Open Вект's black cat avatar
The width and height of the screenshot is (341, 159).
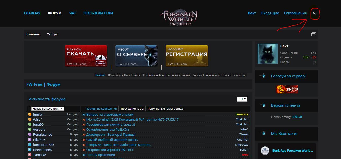(x=267, y=54)
